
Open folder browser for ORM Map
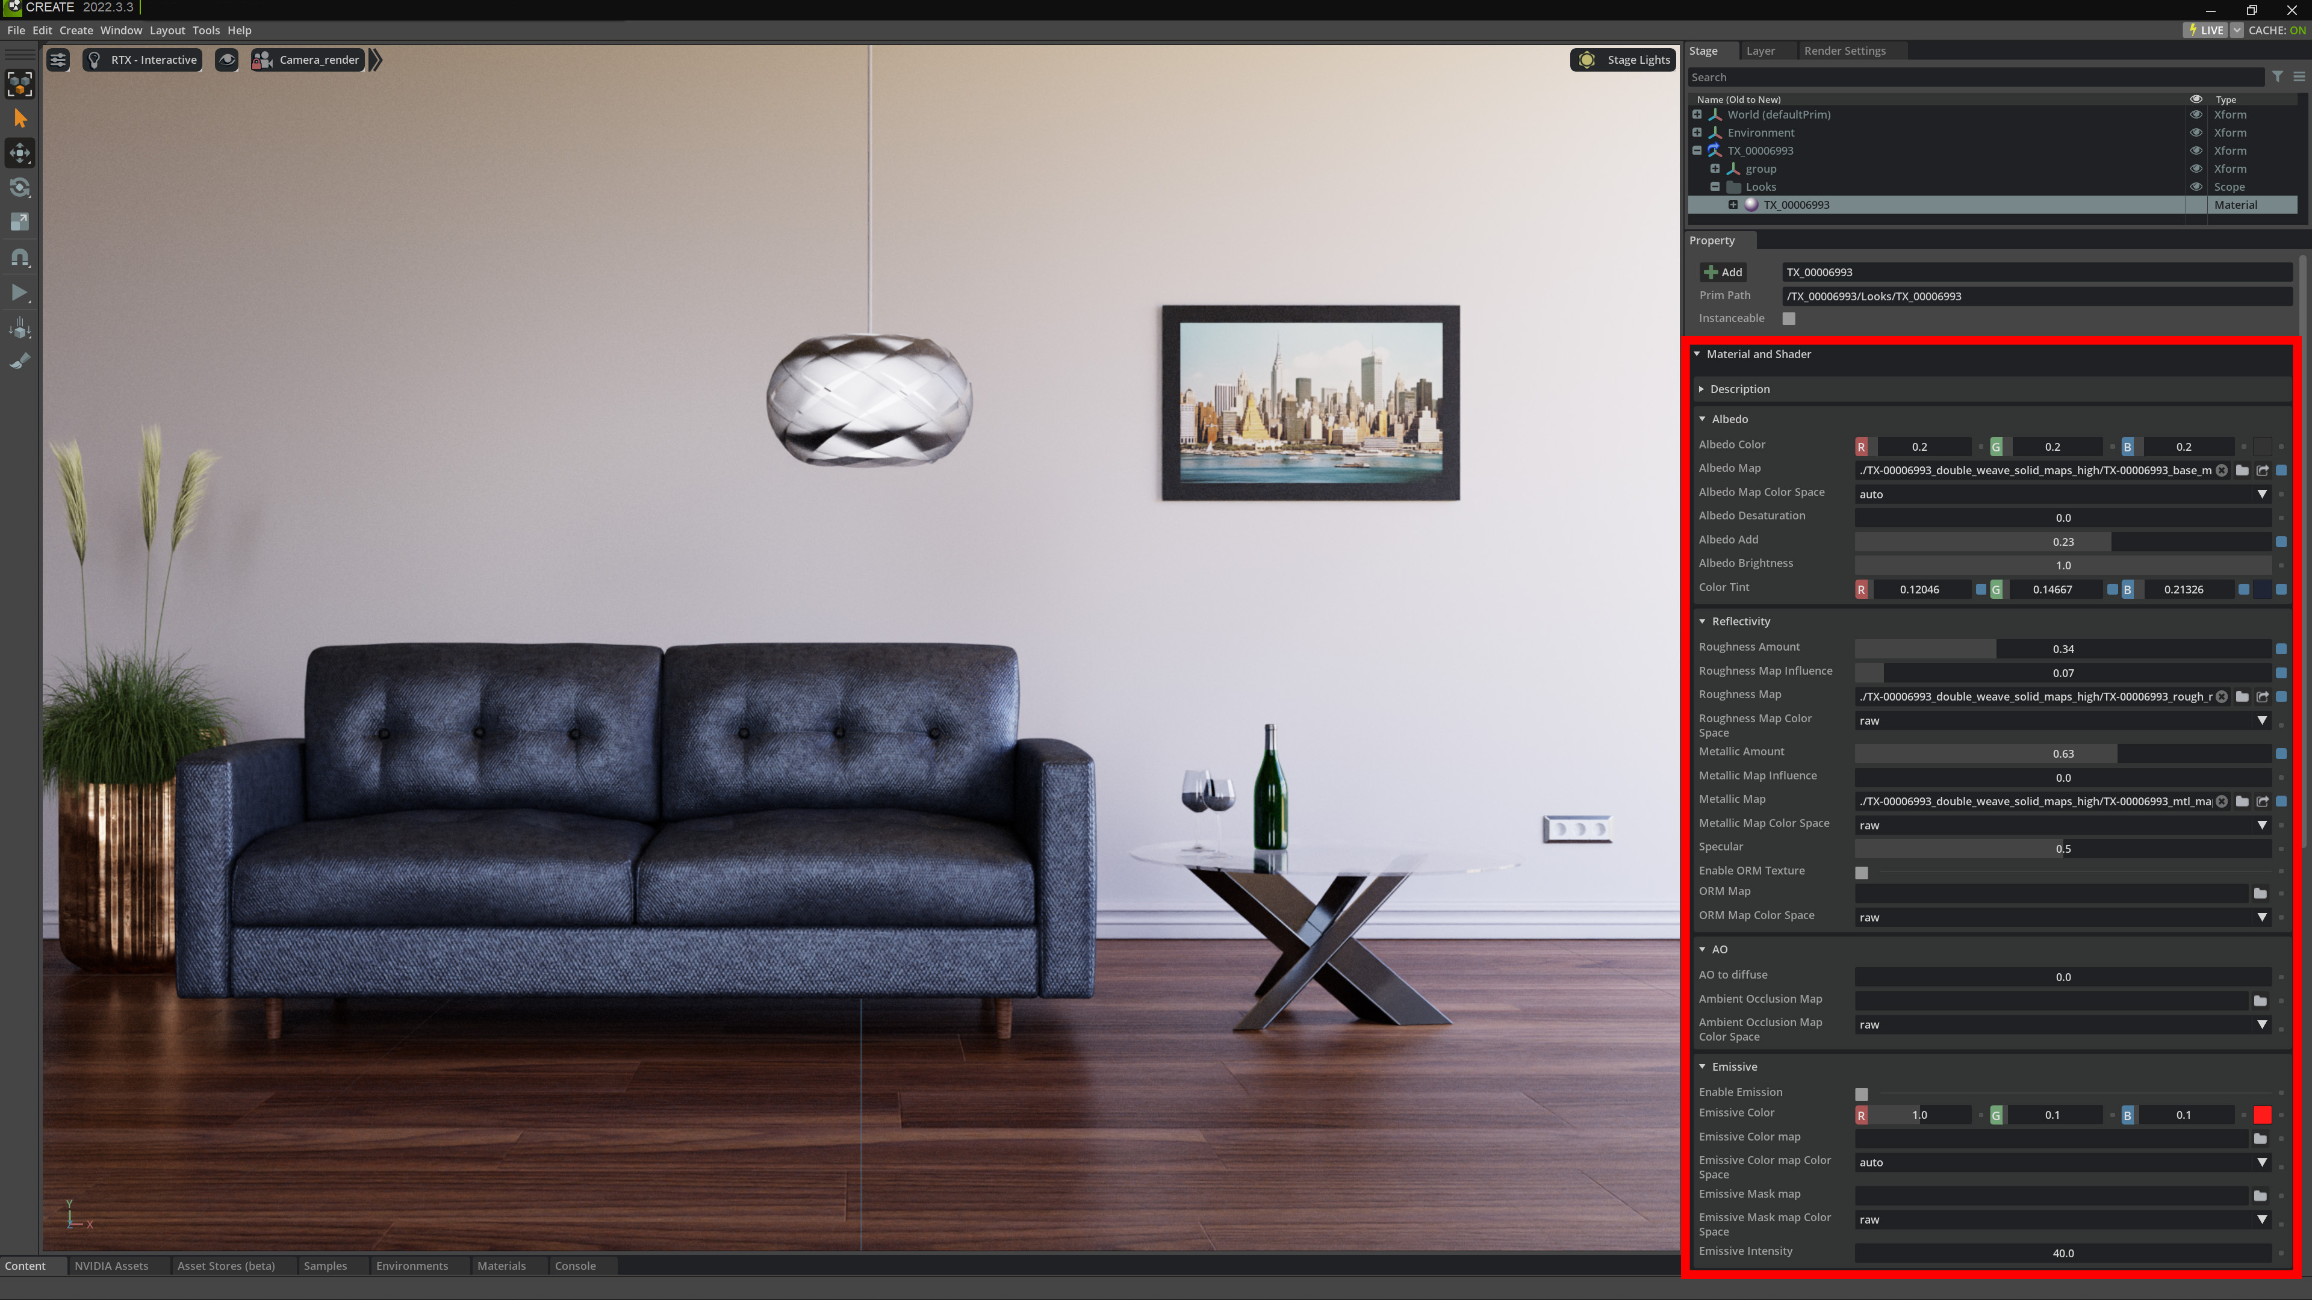[2260, 894]
